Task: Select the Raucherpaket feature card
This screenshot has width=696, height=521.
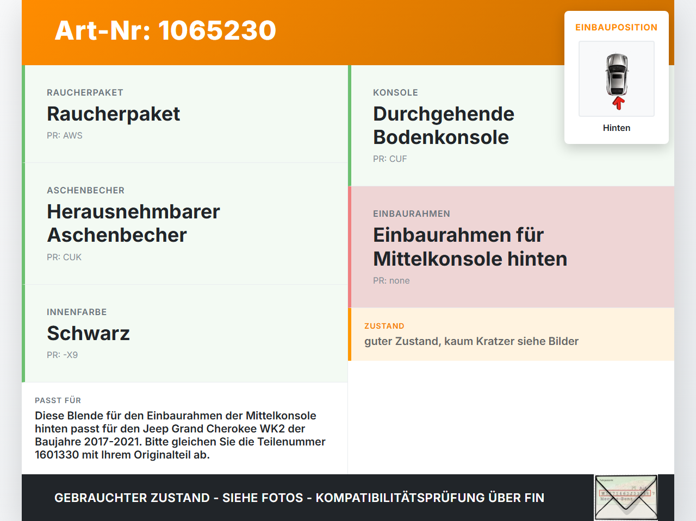Action: coord(185,114)
